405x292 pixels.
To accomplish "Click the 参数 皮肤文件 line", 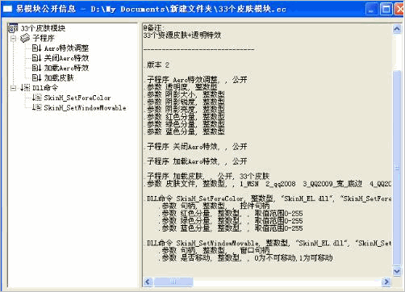I will pyautogui.click(x=269, y=184).
